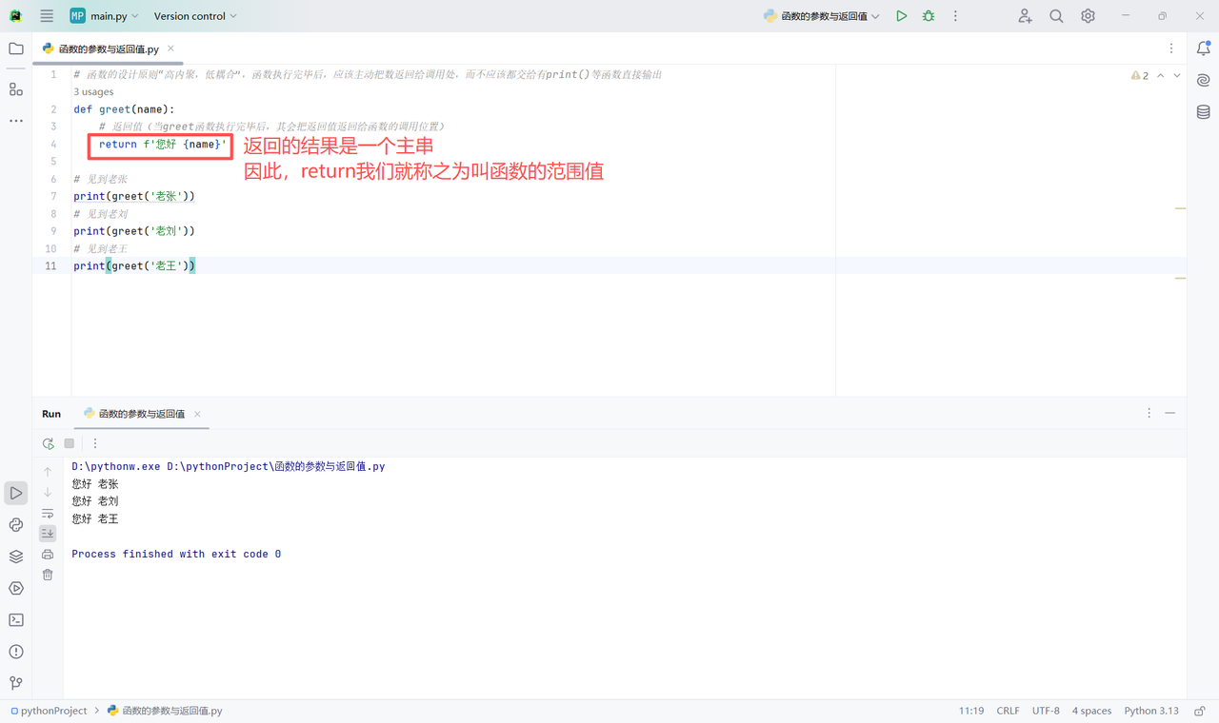Select Python 3.13 interpreter in status bar
This screenshot has width=1219, height=723.
point(1151,711)
